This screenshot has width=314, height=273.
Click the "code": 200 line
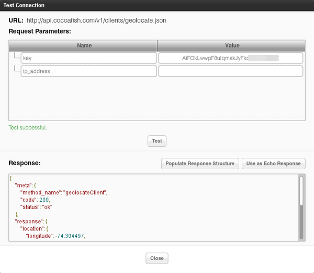tap(35, 200)
